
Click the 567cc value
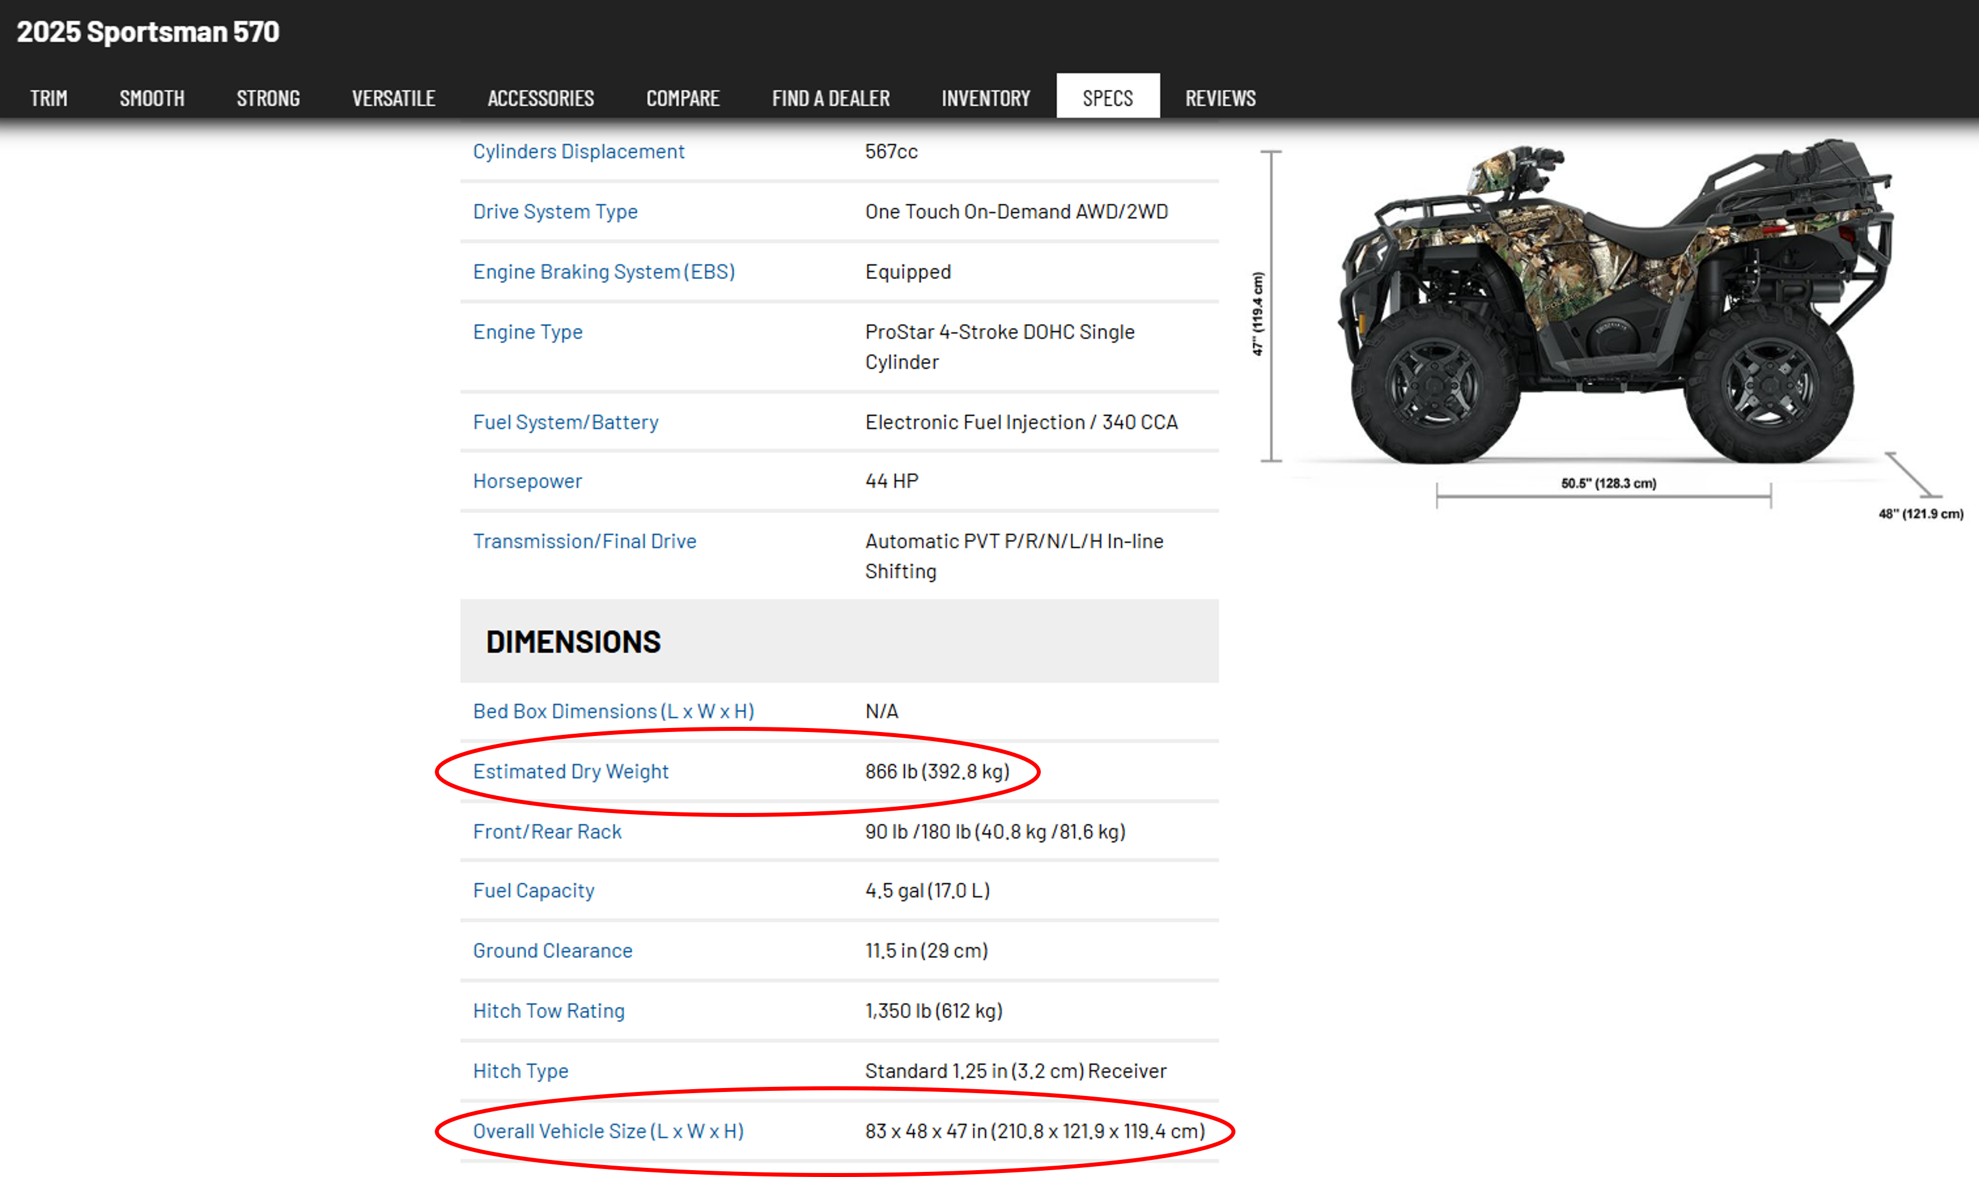[891, 152]
